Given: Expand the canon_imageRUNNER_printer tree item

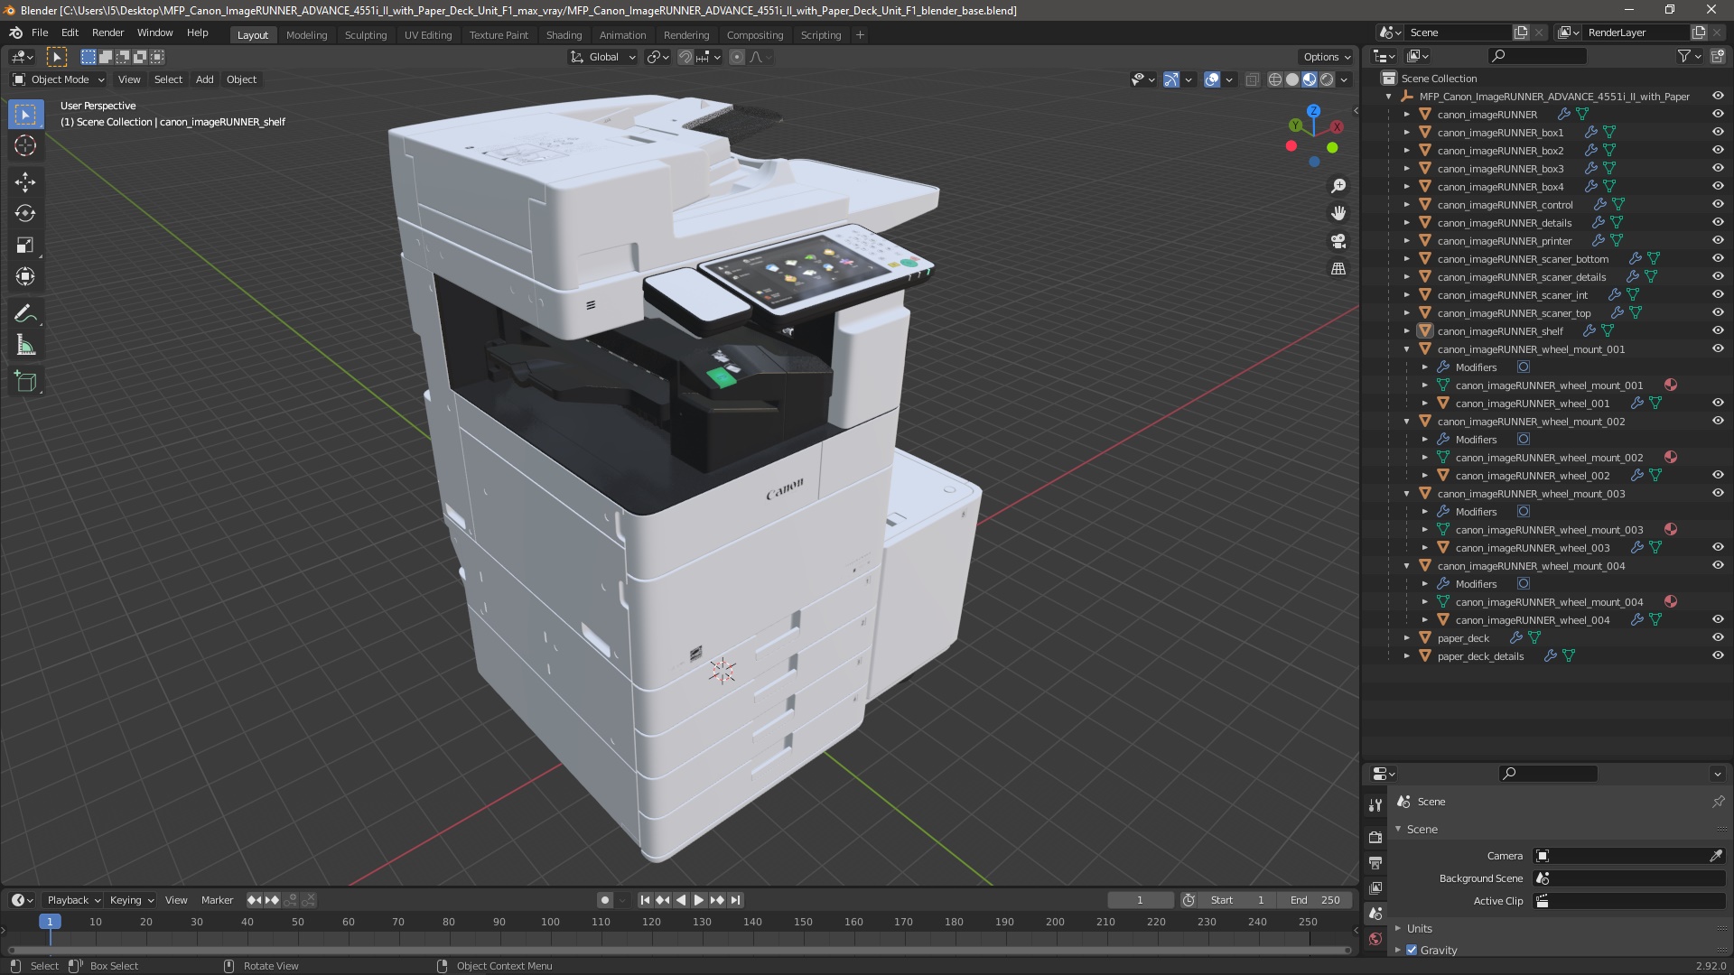Looking at the screenshot, I should (x=1406, y=241).
